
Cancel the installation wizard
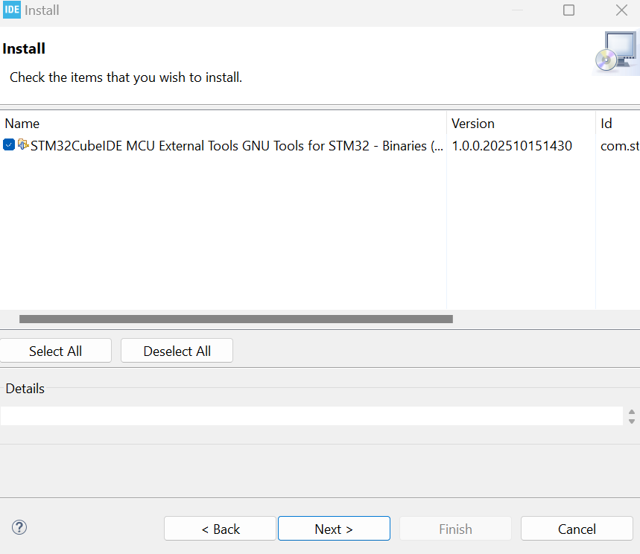(577, 529)
